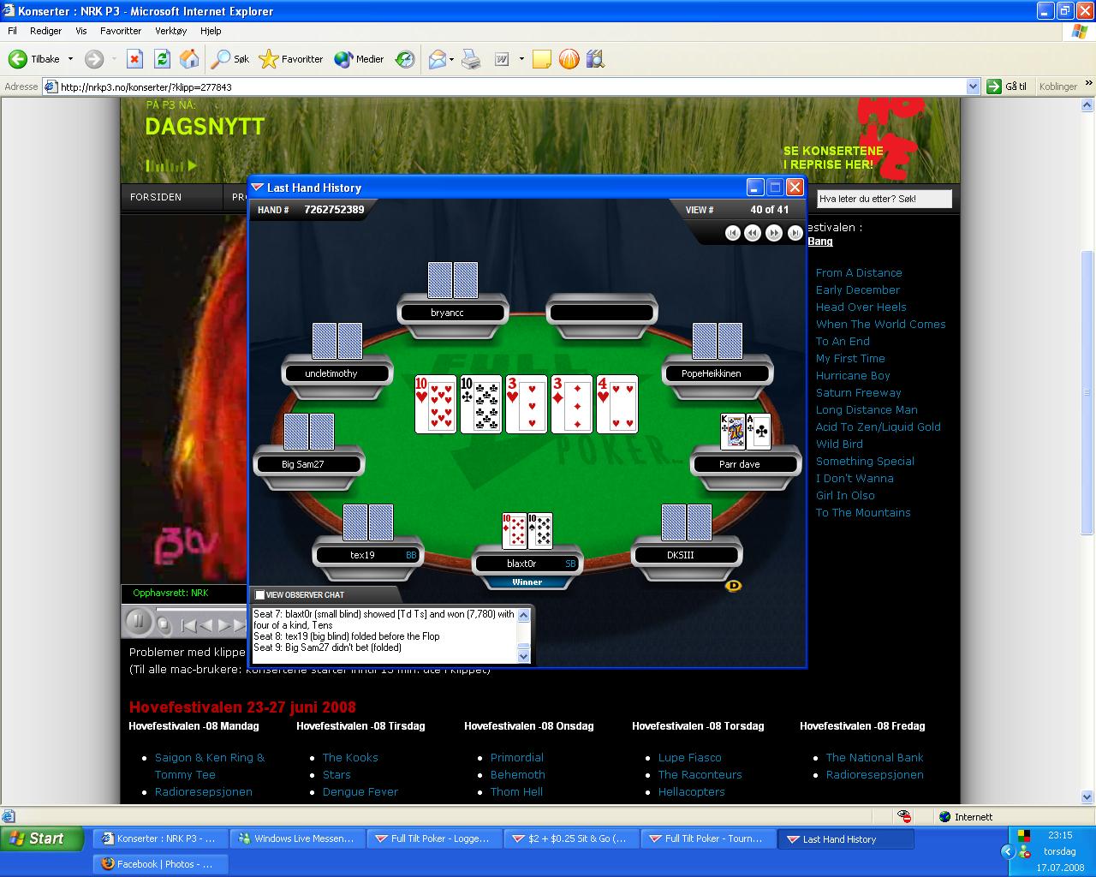The width and height of the screenshot is (1096, 877).
Task: Click the grey Forward arrow button
Action: coord(94,59)
